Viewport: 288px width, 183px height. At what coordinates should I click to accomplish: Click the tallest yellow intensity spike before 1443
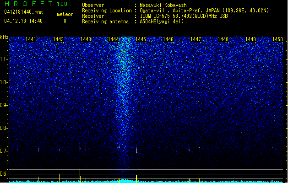80,176
